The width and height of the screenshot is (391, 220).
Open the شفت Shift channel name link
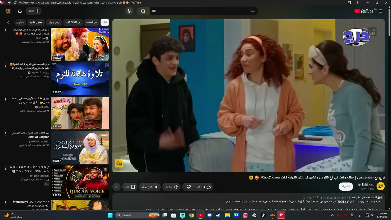click(x=368, y=185)
